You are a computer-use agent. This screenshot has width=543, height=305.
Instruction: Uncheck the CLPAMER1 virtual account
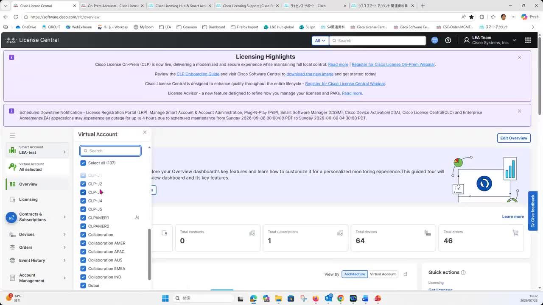coord(83,218)
